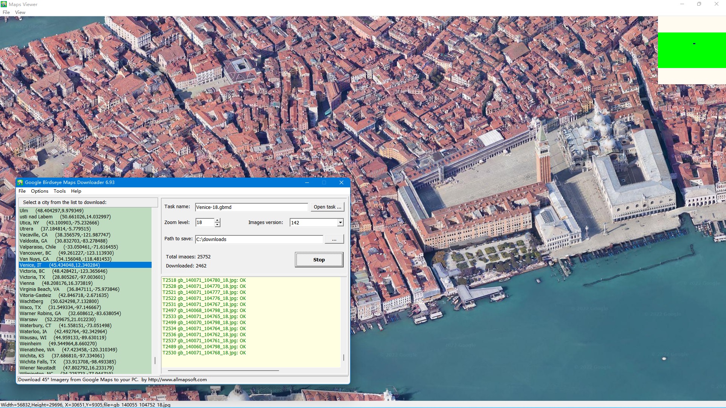Open the Downloader Help menu
The width and height of the screenshot is (726, 408).
click(76, 191)
